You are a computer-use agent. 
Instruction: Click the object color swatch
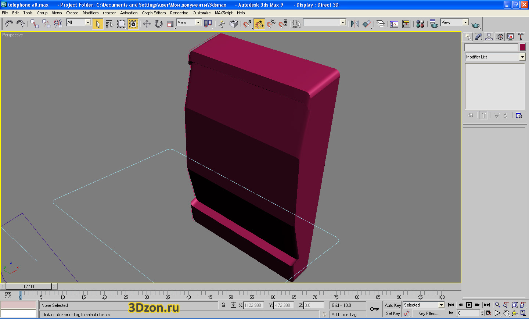[522, 47]
